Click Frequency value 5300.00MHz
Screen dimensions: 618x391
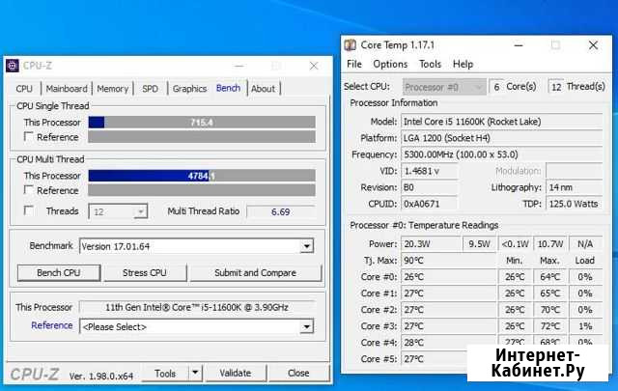pyautogui.click(x=502, y=154)
